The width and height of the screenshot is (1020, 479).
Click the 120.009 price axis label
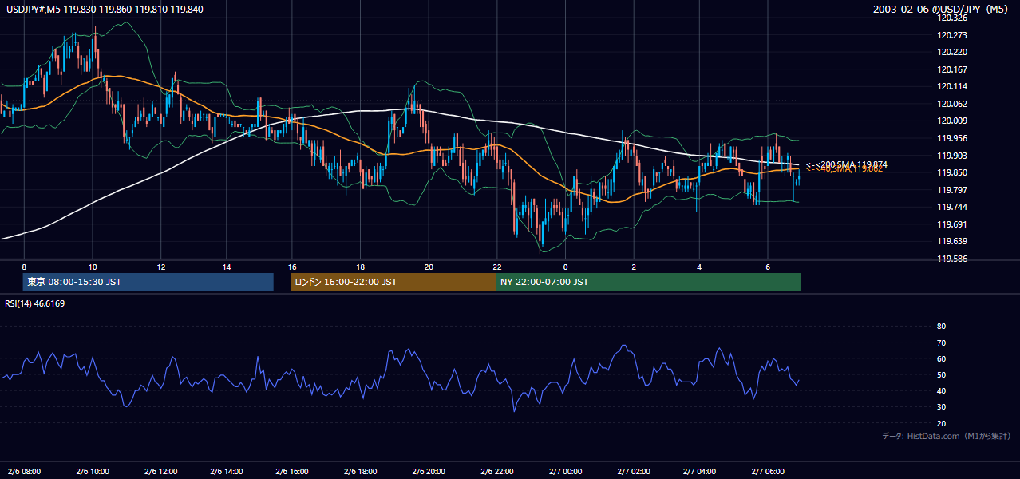(x=953, y=121)
